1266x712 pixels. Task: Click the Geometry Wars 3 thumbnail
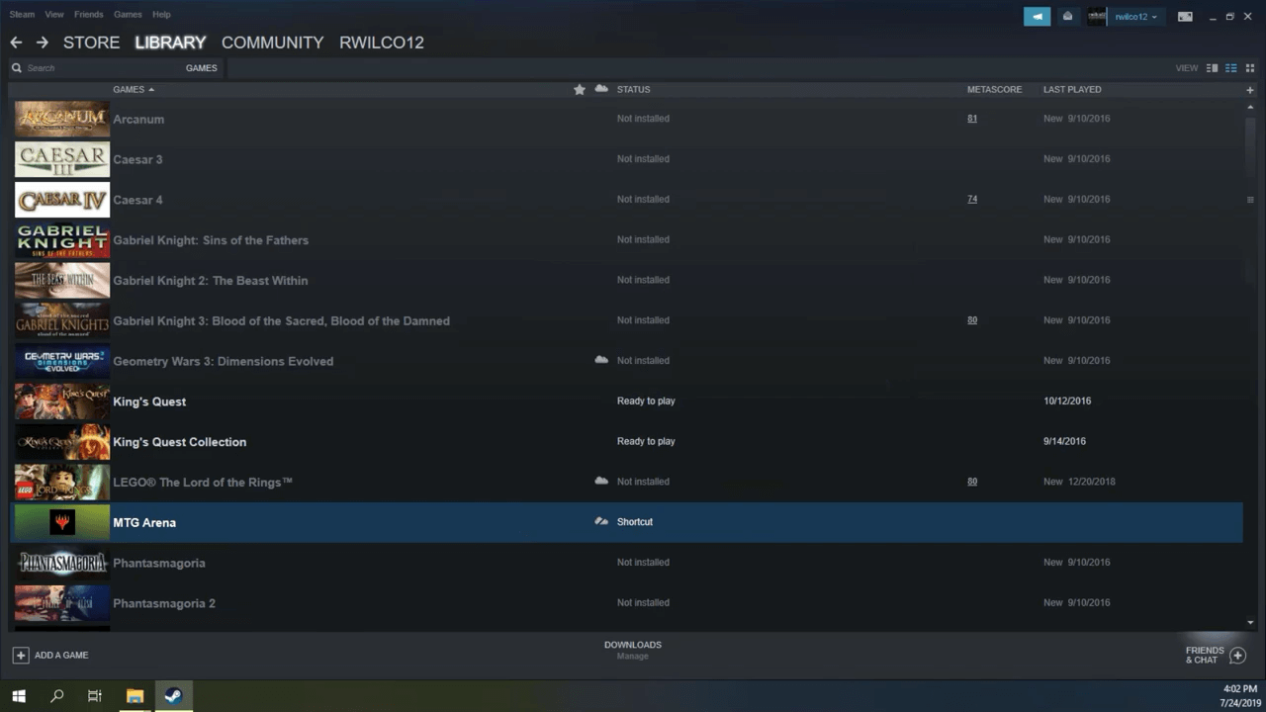[x=62, y=361]
